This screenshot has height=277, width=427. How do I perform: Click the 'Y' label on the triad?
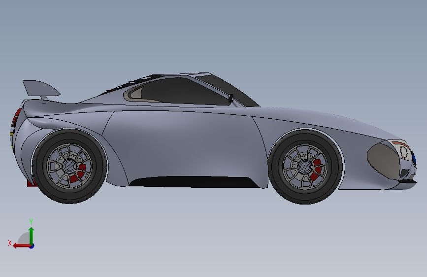pos(31,221)
